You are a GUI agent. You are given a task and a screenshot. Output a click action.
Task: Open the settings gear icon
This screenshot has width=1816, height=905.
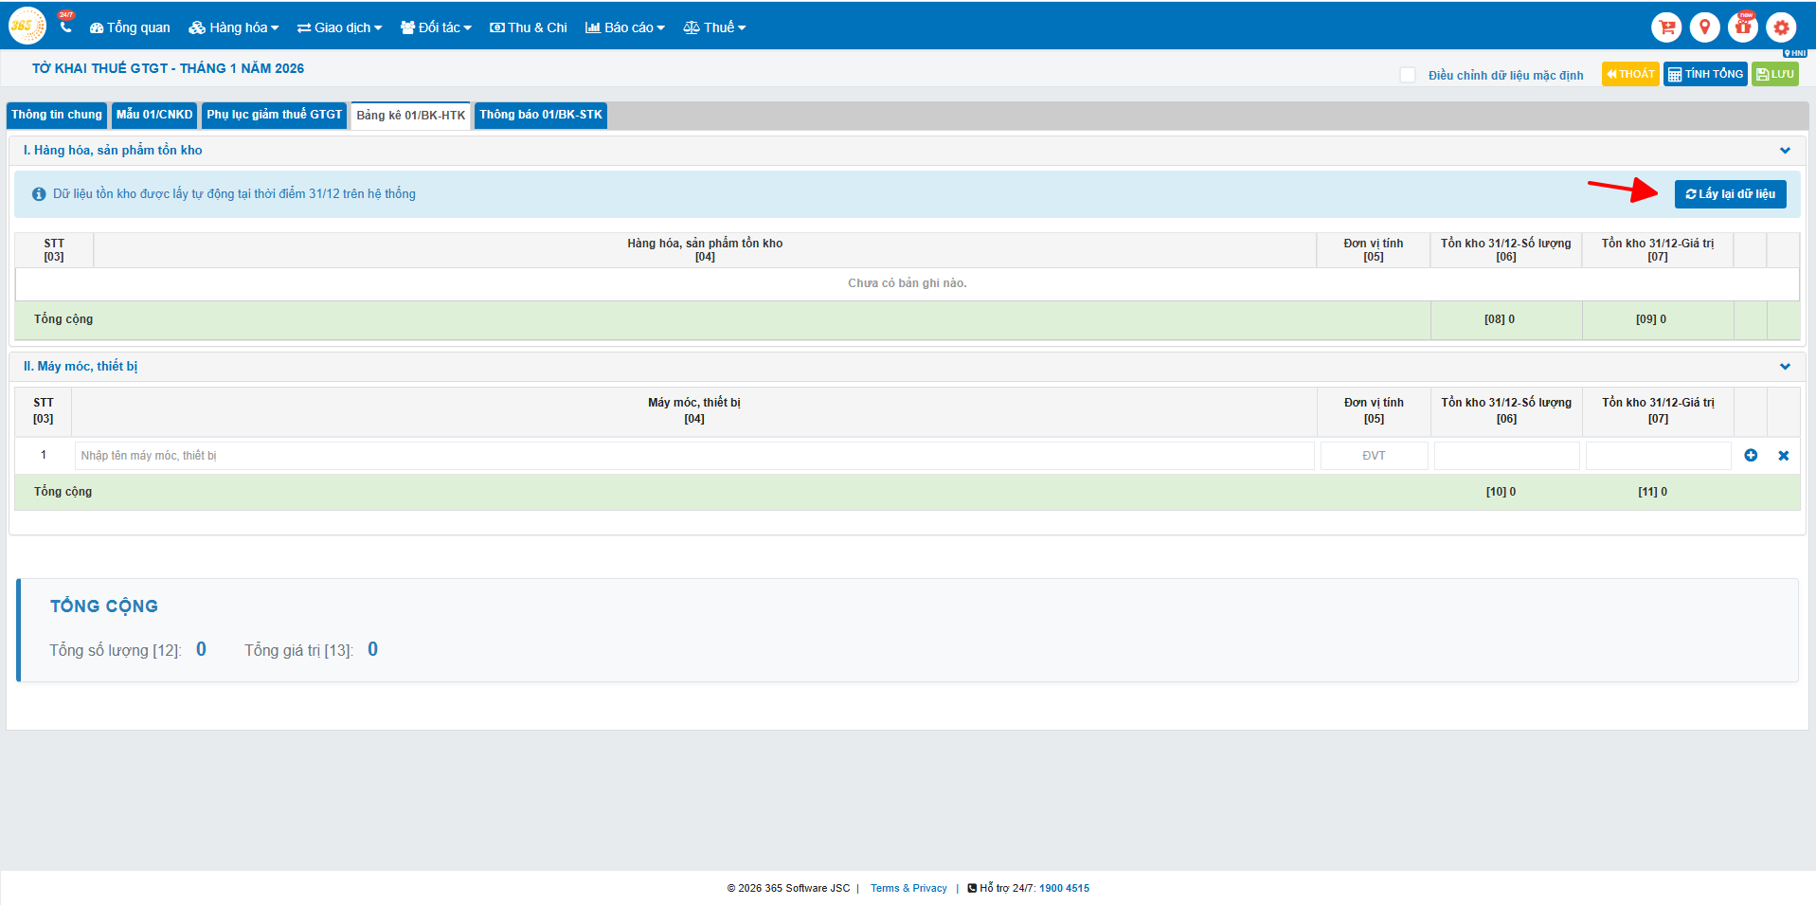coord(1781,27)
